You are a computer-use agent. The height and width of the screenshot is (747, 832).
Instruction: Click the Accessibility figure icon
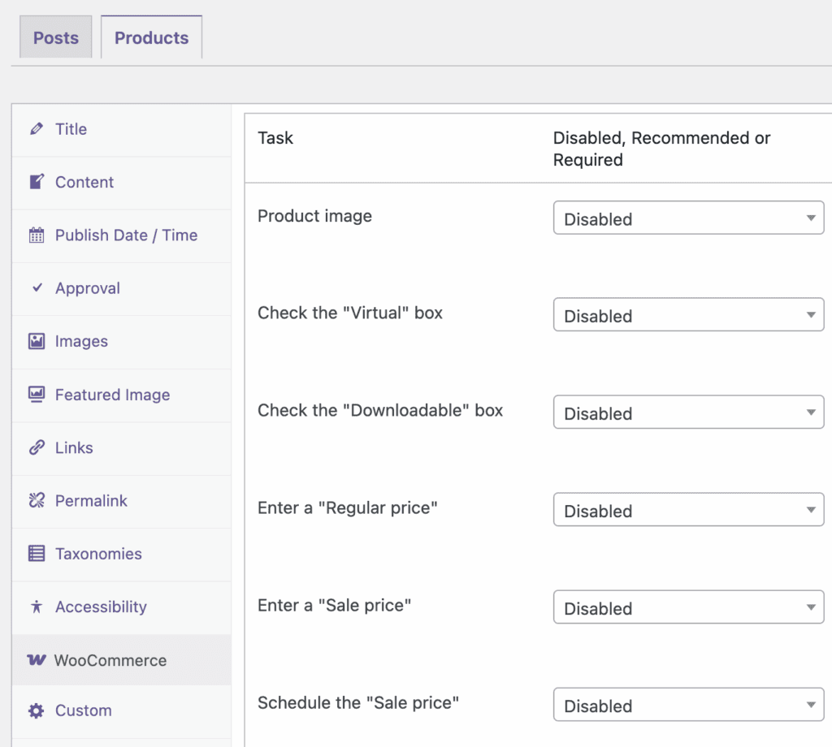pyautogui.click(x=36, y=607)
